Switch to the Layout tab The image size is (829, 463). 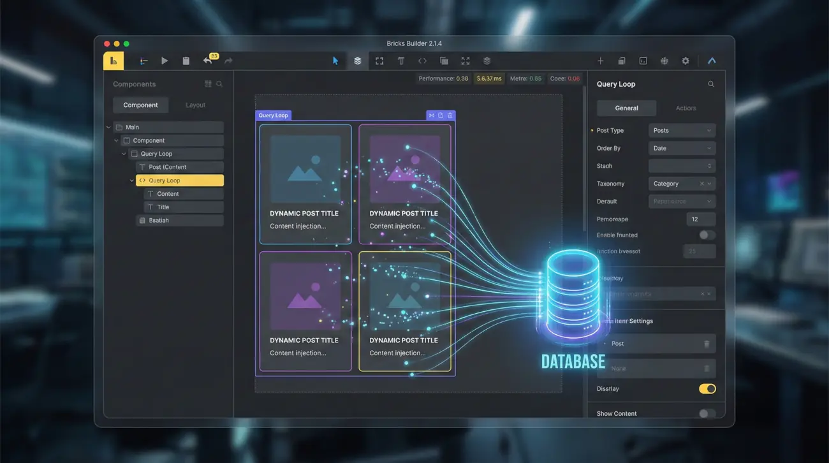click(x=195, y=105)
